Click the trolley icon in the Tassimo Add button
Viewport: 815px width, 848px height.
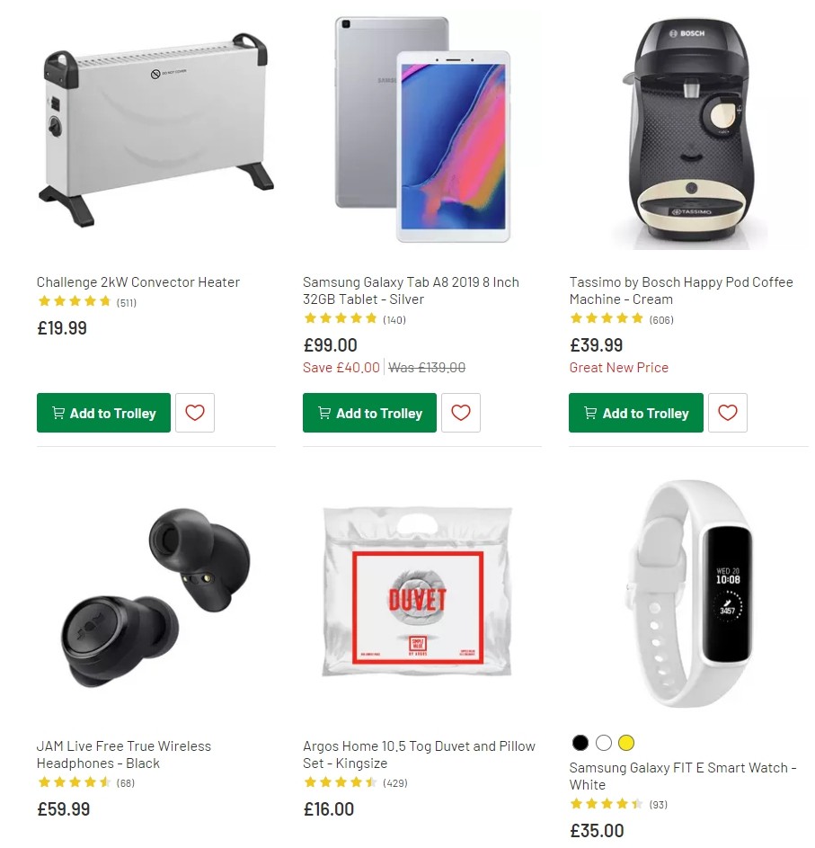(589, 413)
